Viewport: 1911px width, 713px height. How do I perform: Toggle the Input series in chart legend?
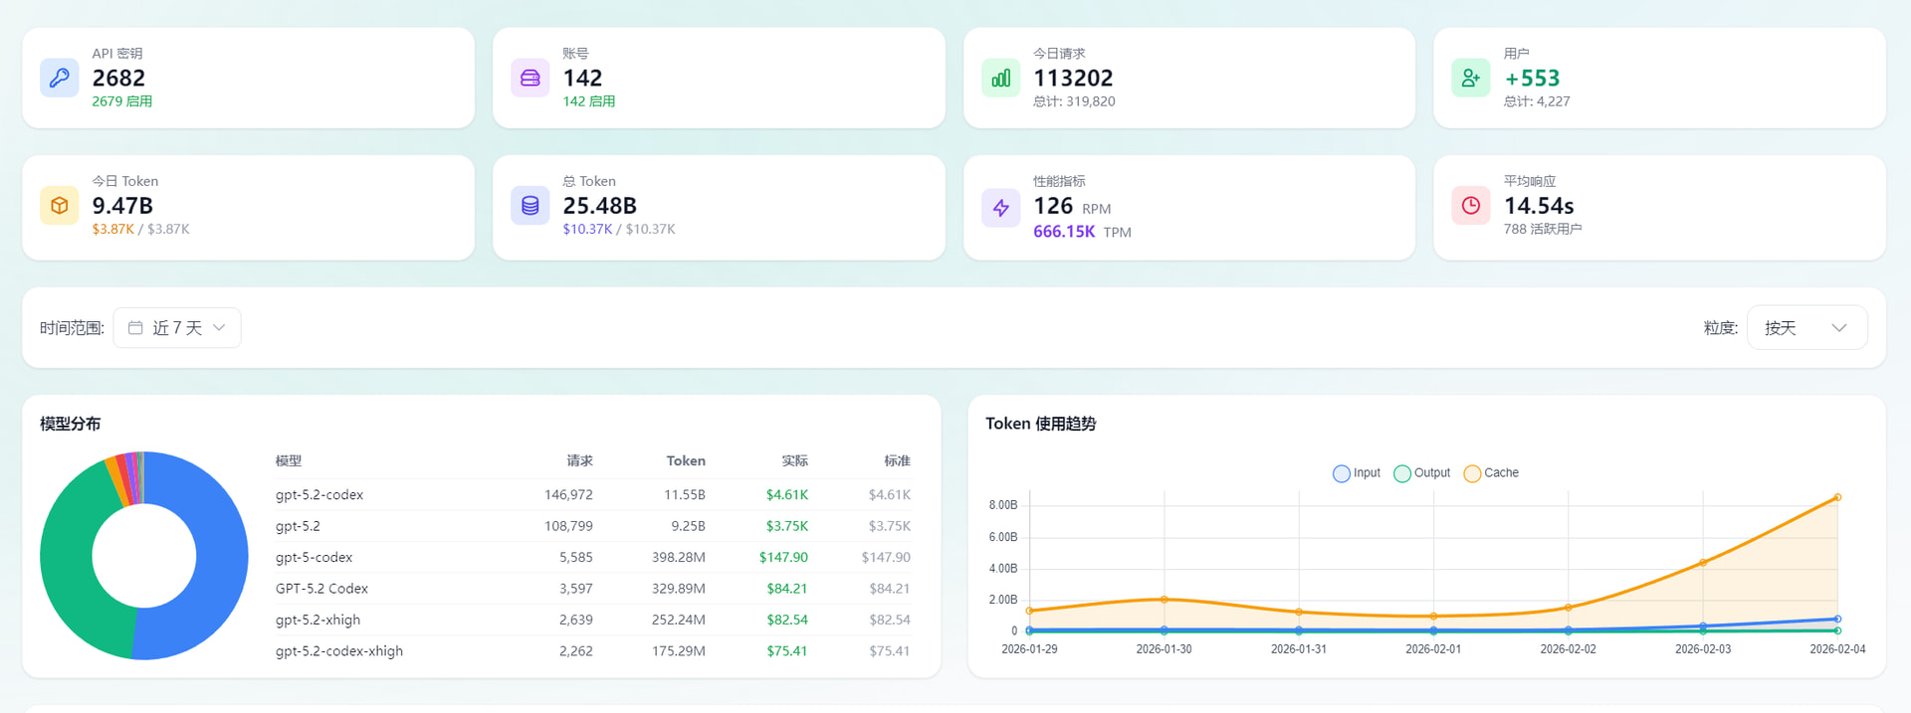tap(1357, 473)
